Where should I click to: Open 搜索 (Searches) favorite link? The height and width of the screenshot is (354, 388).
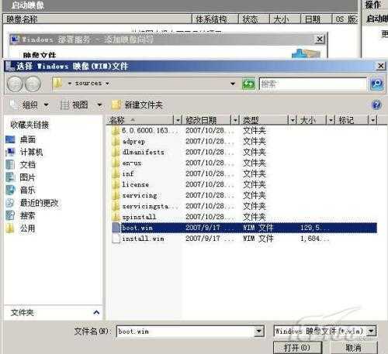(21, 215)
